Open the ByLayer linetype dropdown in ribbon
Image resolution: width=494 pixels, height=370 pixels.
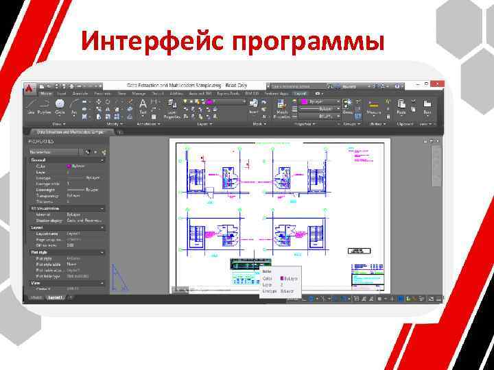[x=320, y=116]
